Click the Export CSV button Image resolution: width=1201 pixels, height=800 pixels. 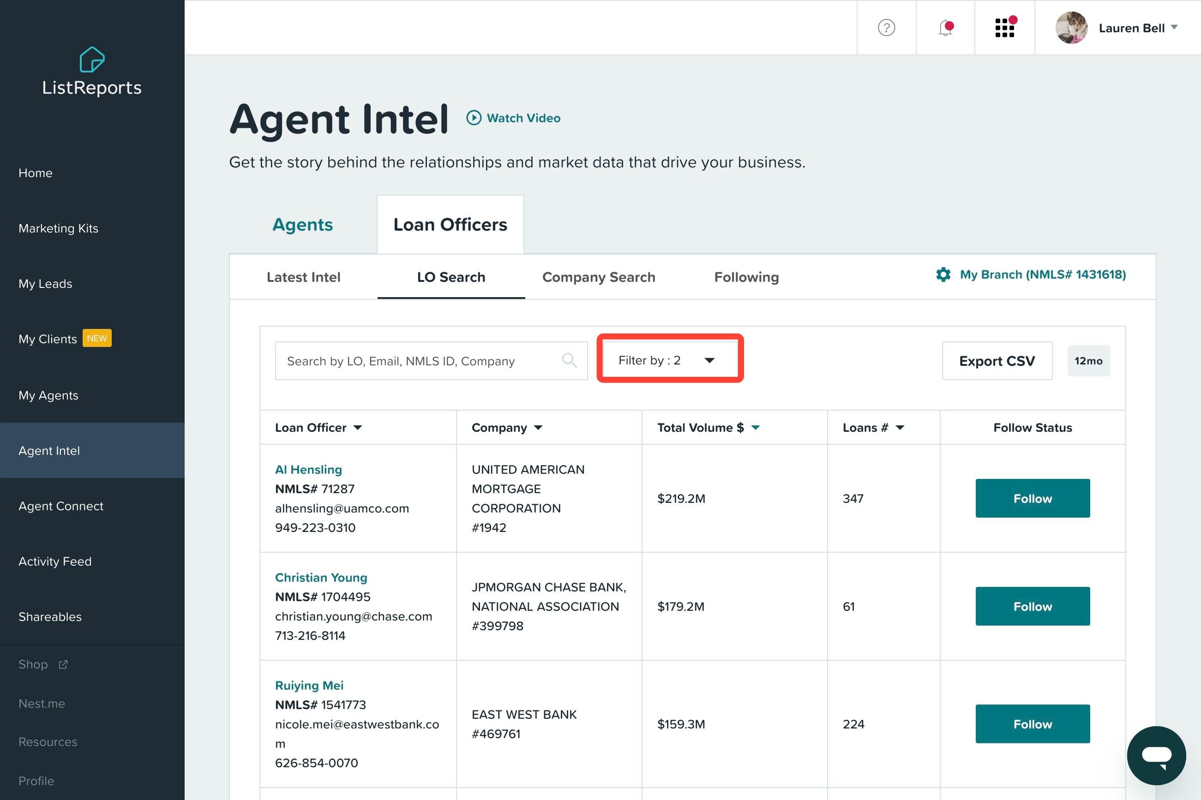click(997, 361)
